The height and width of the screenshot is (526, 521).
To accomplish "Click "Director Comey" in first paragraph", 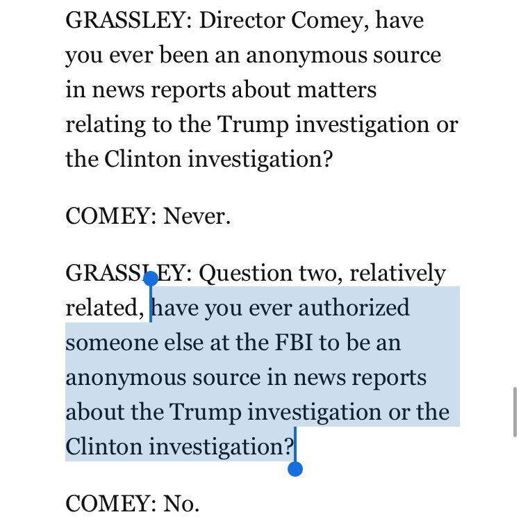I will 283,20.
